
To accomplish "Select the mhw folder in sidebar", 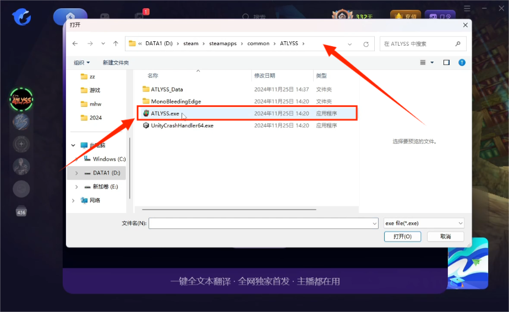I will pyautogui.click(x=91, y=104).
